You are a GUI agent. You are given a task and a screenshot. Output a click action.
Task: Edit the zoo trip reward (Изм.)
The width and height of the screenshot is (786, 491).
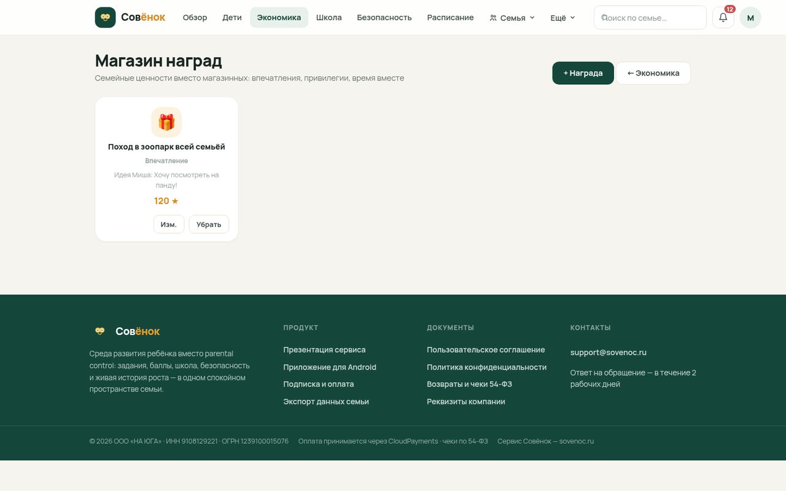(x=168, y=225)
